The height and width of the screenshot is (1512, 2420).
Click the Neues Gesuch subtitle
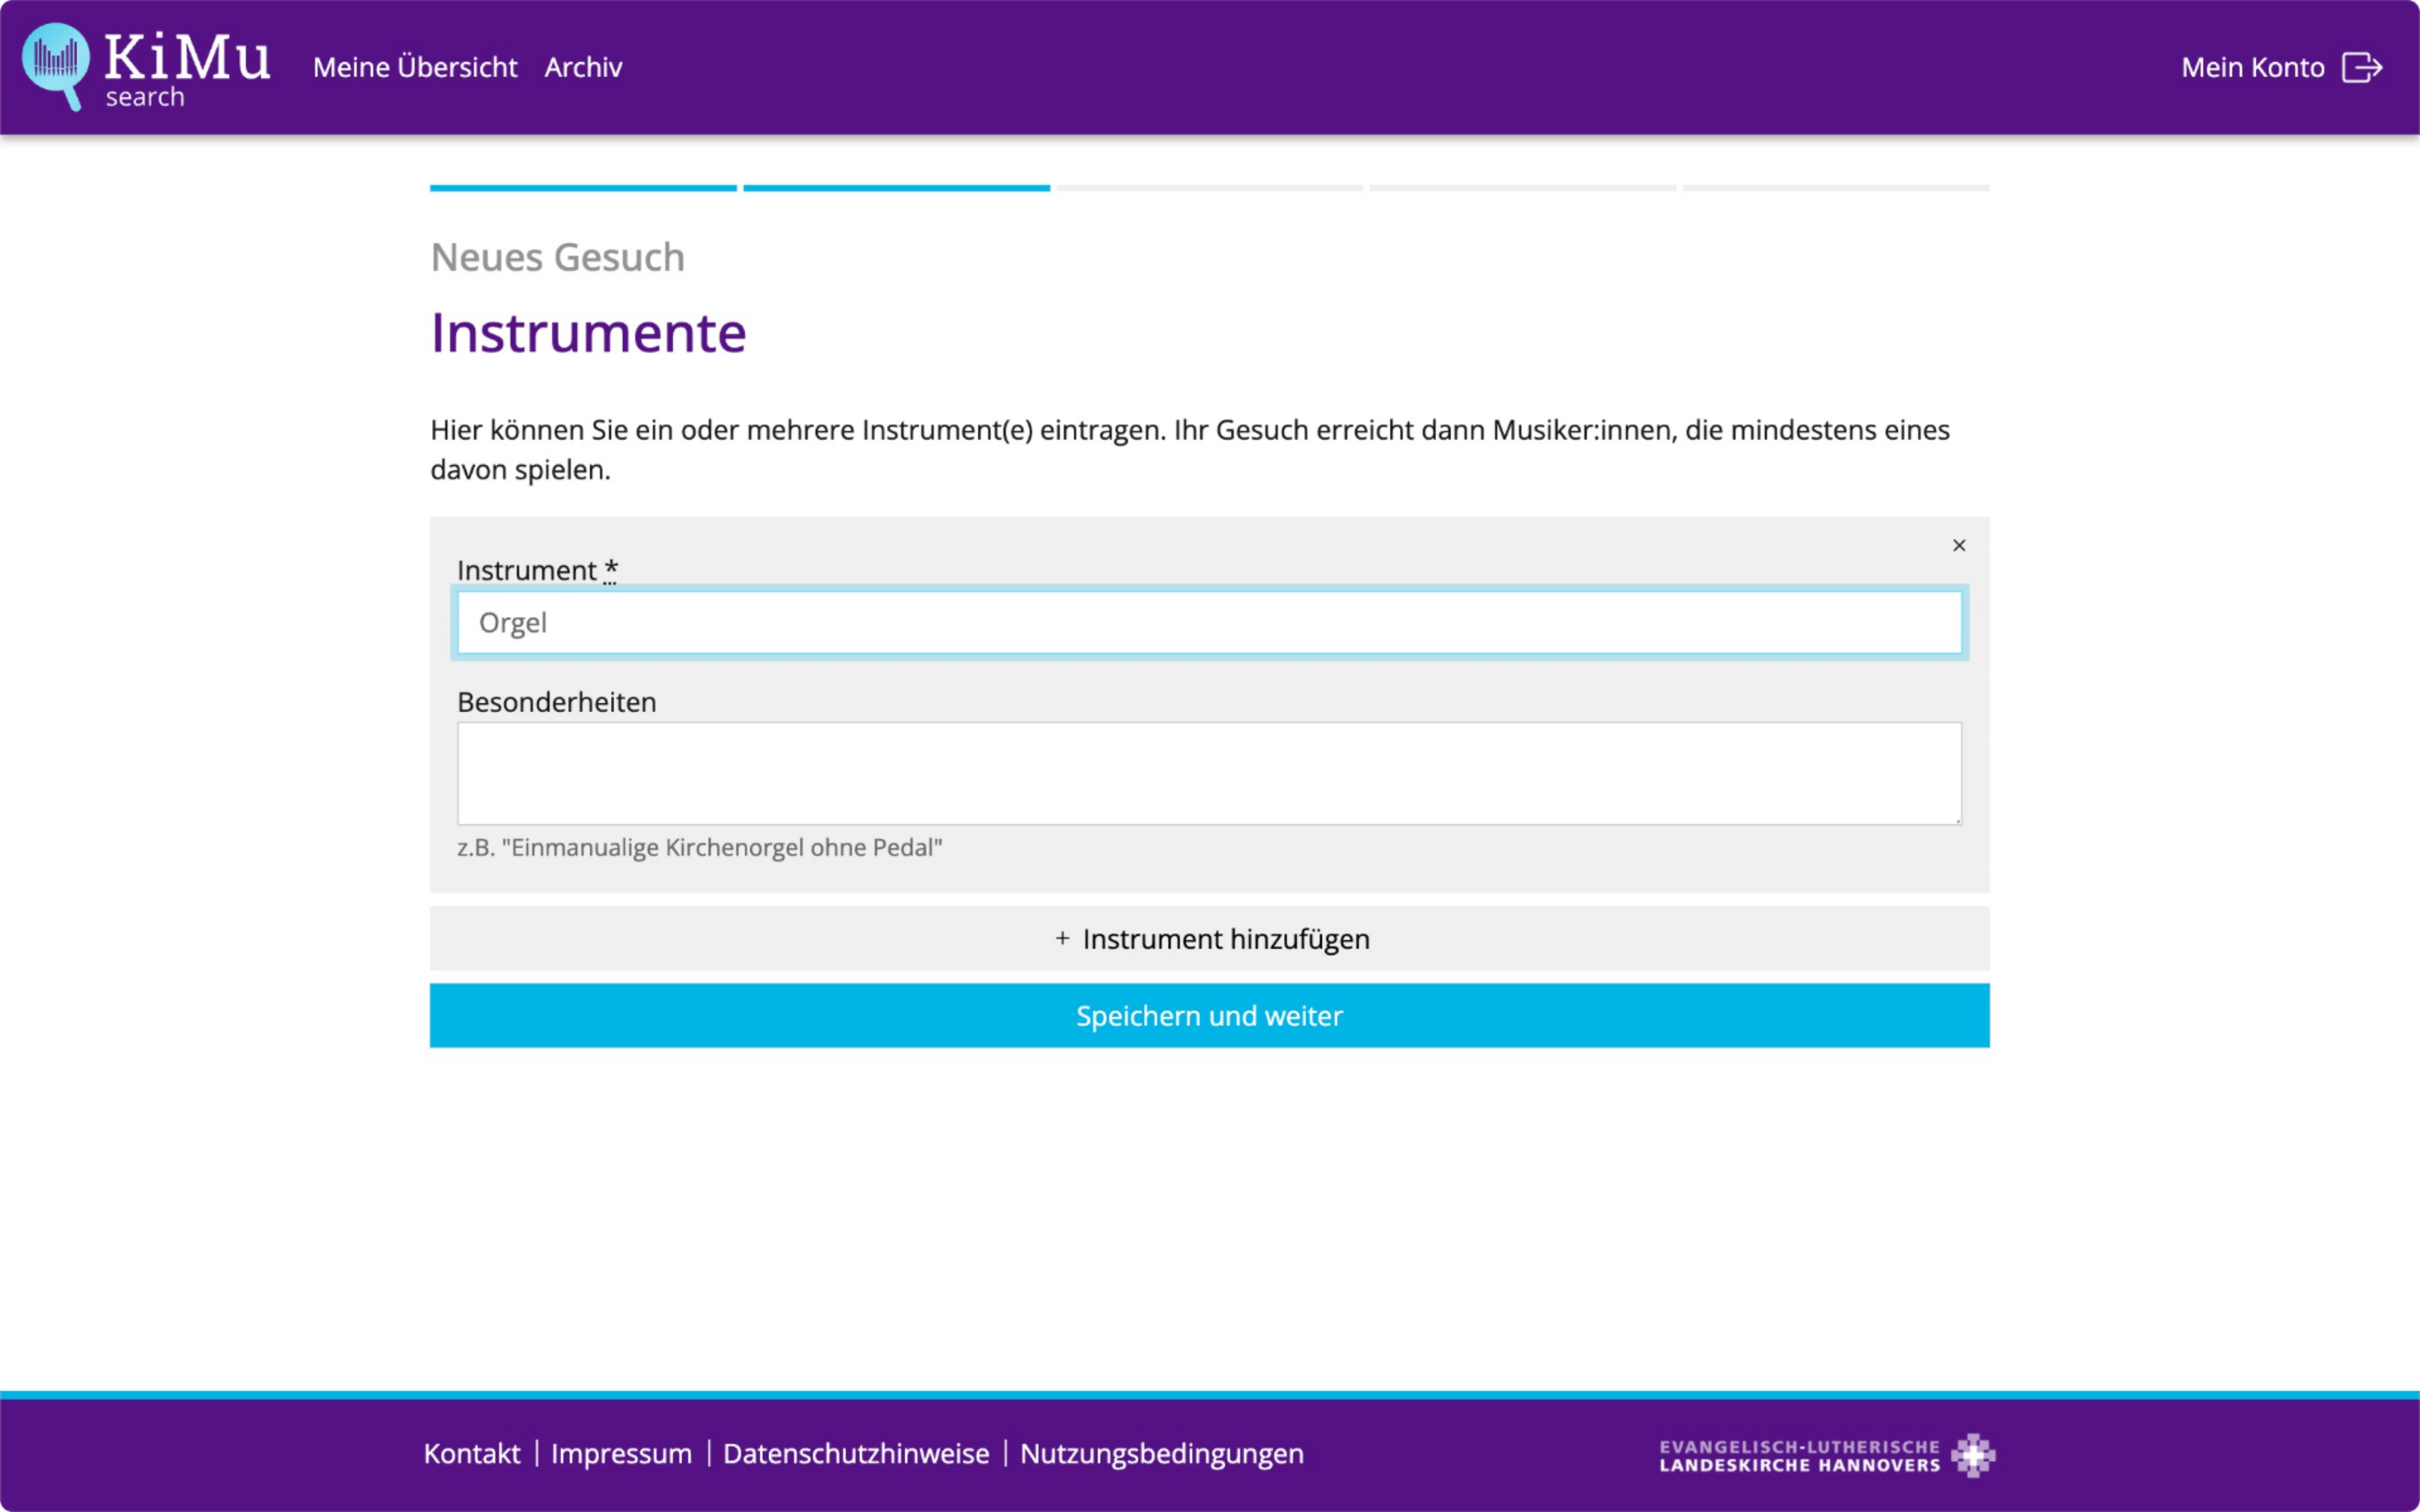click(557, 258)
